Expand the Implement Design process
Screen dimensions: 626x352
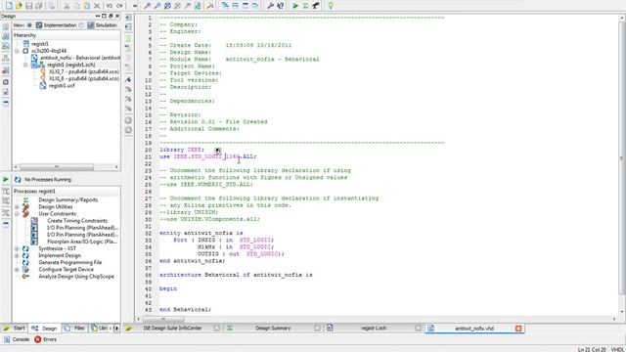pyautogui.click(x=17, y=255)
